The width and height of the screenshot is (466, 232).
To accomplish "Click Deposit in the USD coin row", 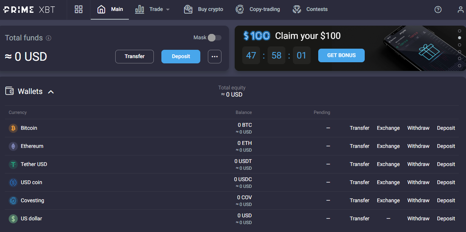I will [x=446, y=183].
